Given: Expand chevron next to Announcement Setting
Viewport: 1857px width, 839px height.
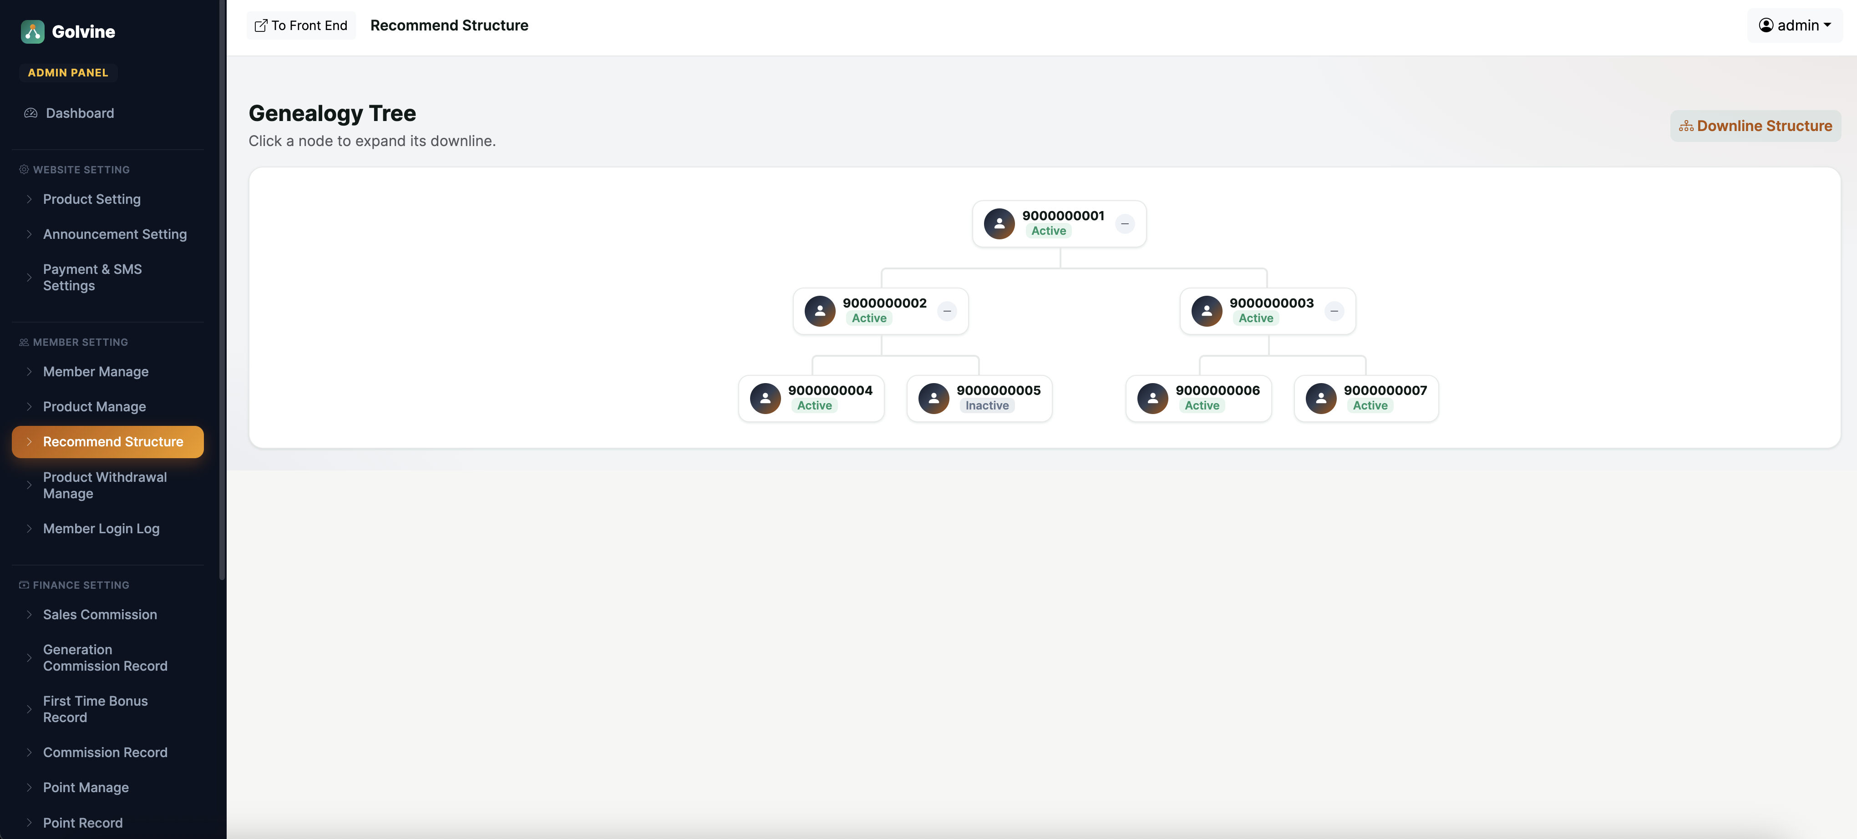Looking at the screenshot, I should coord(29,234).
